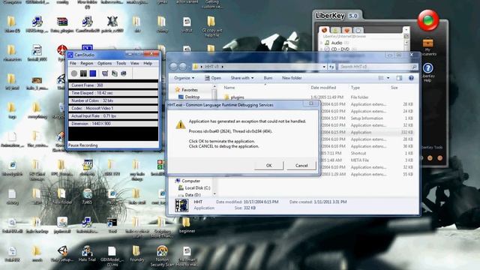This screenshot has width=480, height=270.
Task: Click the CamStudio record button
Action: [74, 73]
